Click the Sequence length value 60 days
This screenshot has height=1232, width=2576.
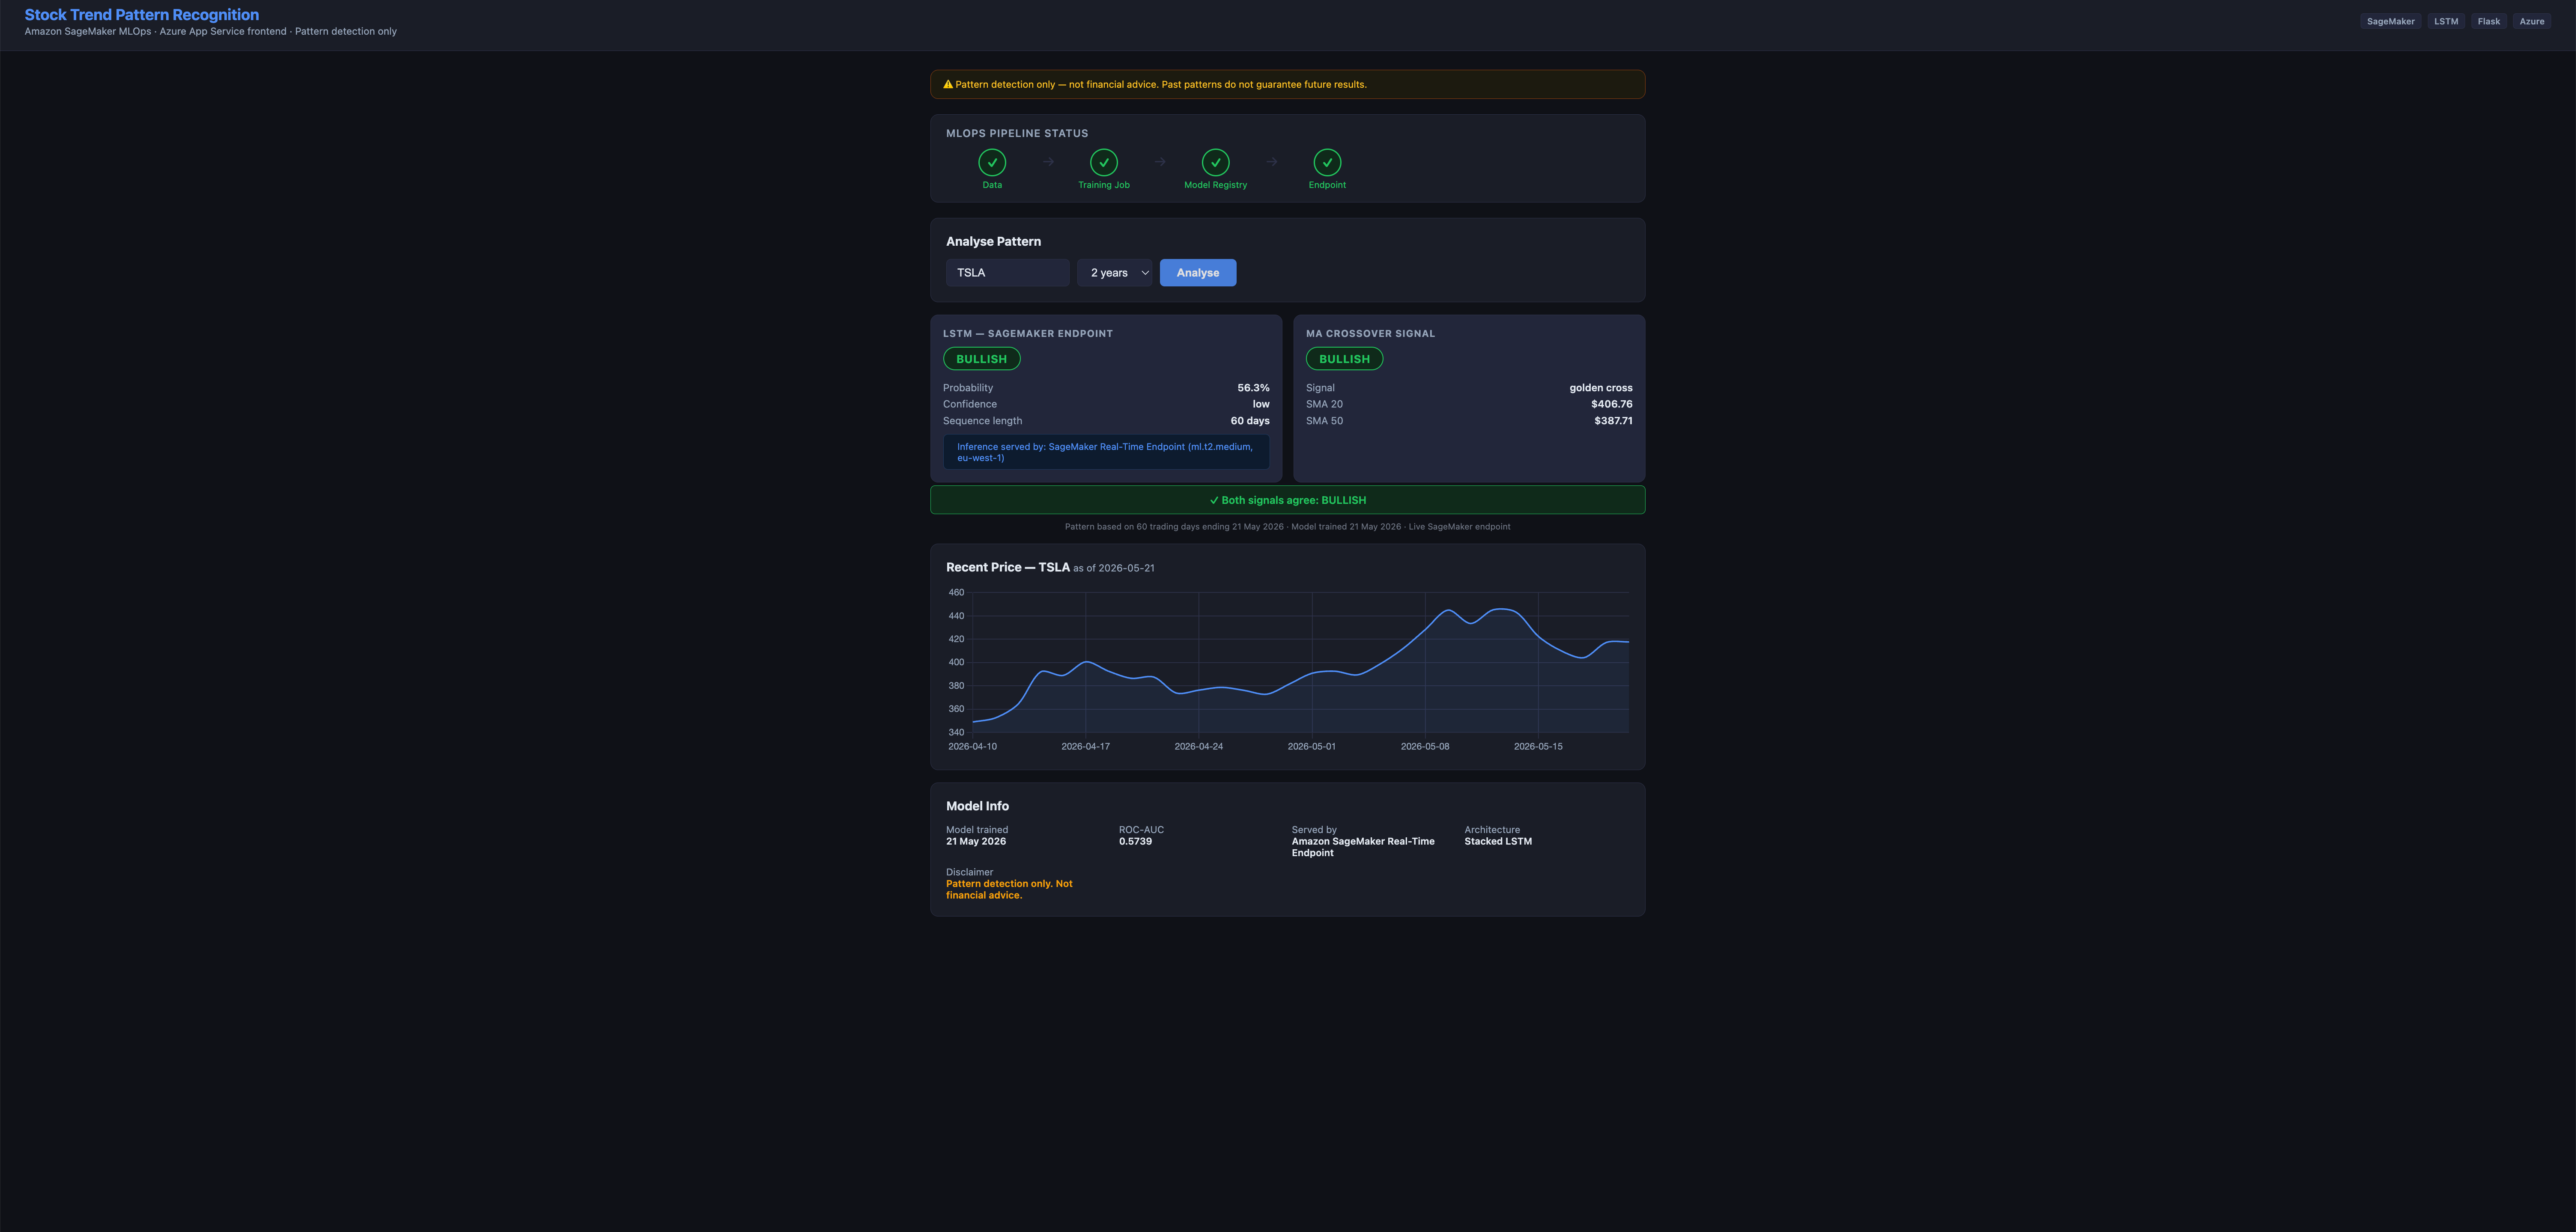[1250, 421]
